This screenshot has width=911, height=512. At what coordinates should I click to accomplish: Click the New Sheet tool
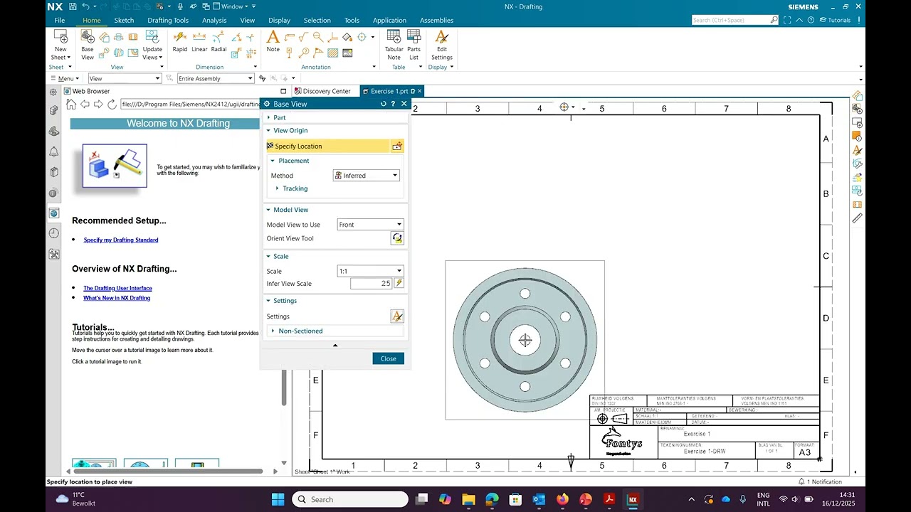60,44
